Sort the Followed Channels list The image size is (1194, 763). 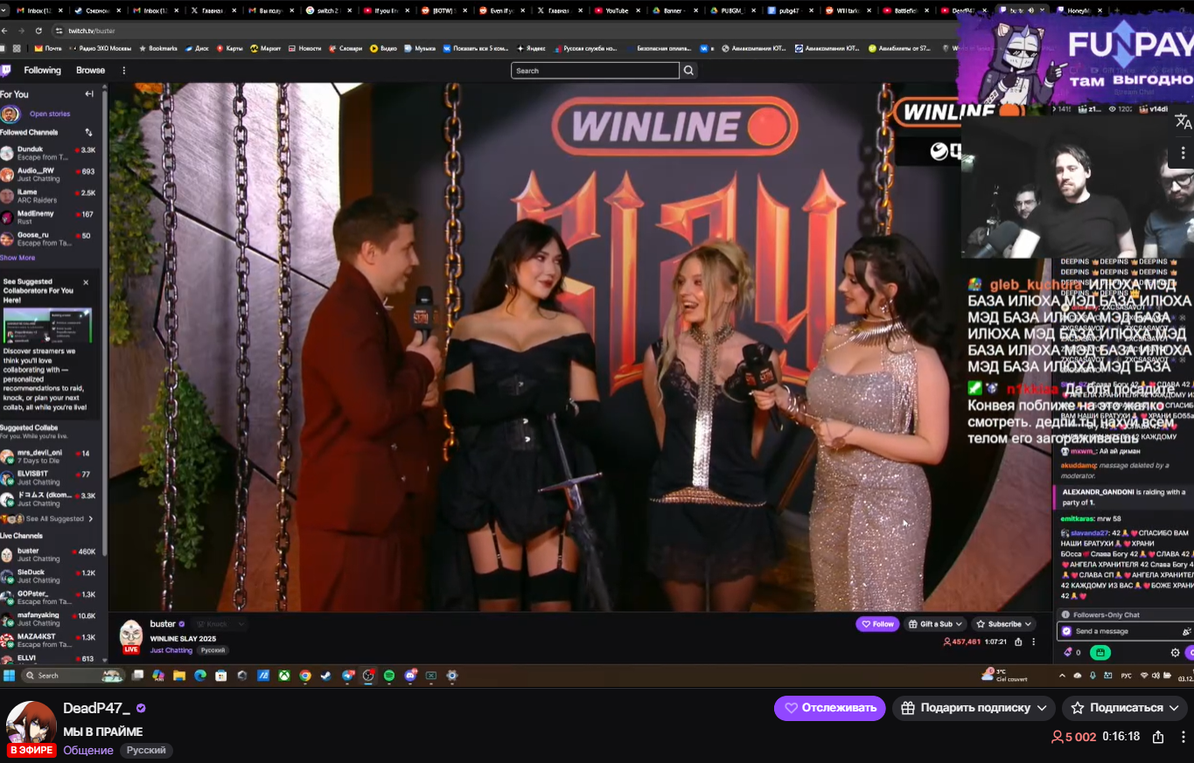88,133
